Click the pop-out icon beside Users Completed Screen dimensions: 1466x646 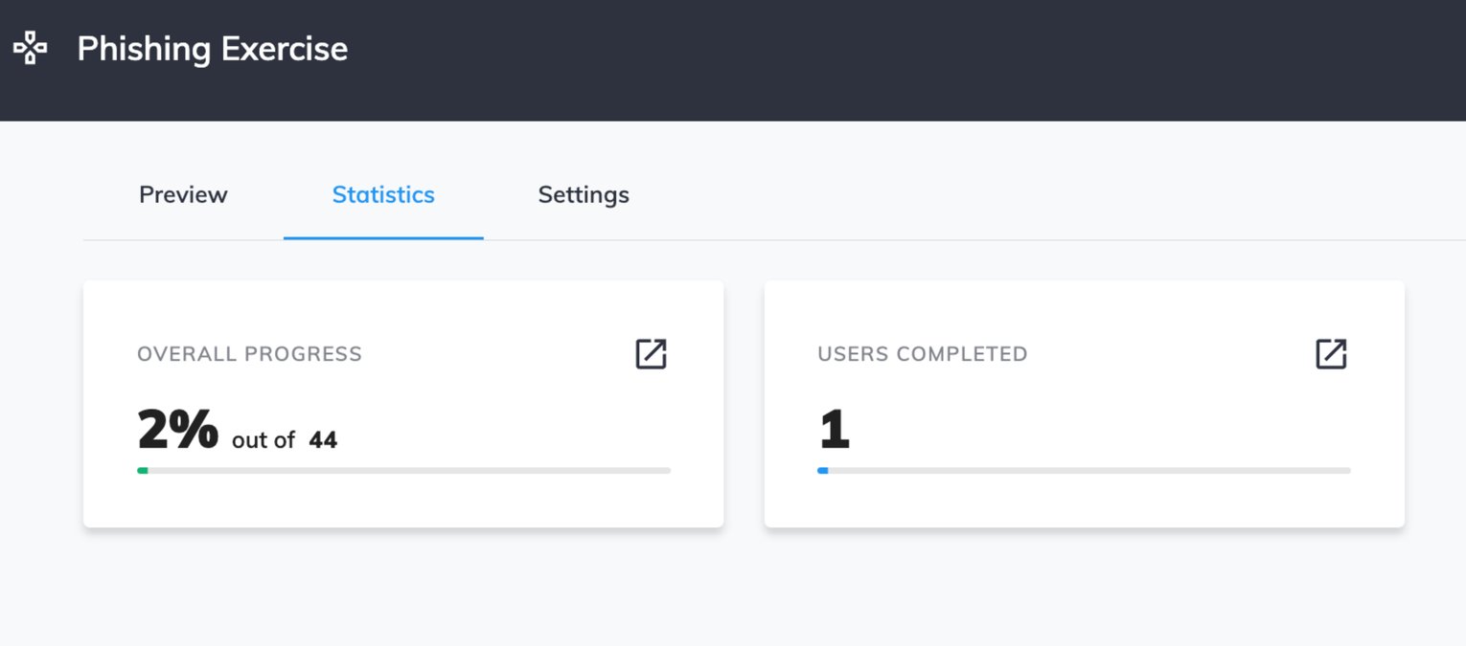click(x=1332, y=354)
